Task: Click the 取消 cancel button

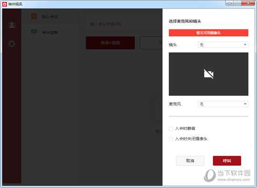Action: pyautogui.click(x=190, y=161)
